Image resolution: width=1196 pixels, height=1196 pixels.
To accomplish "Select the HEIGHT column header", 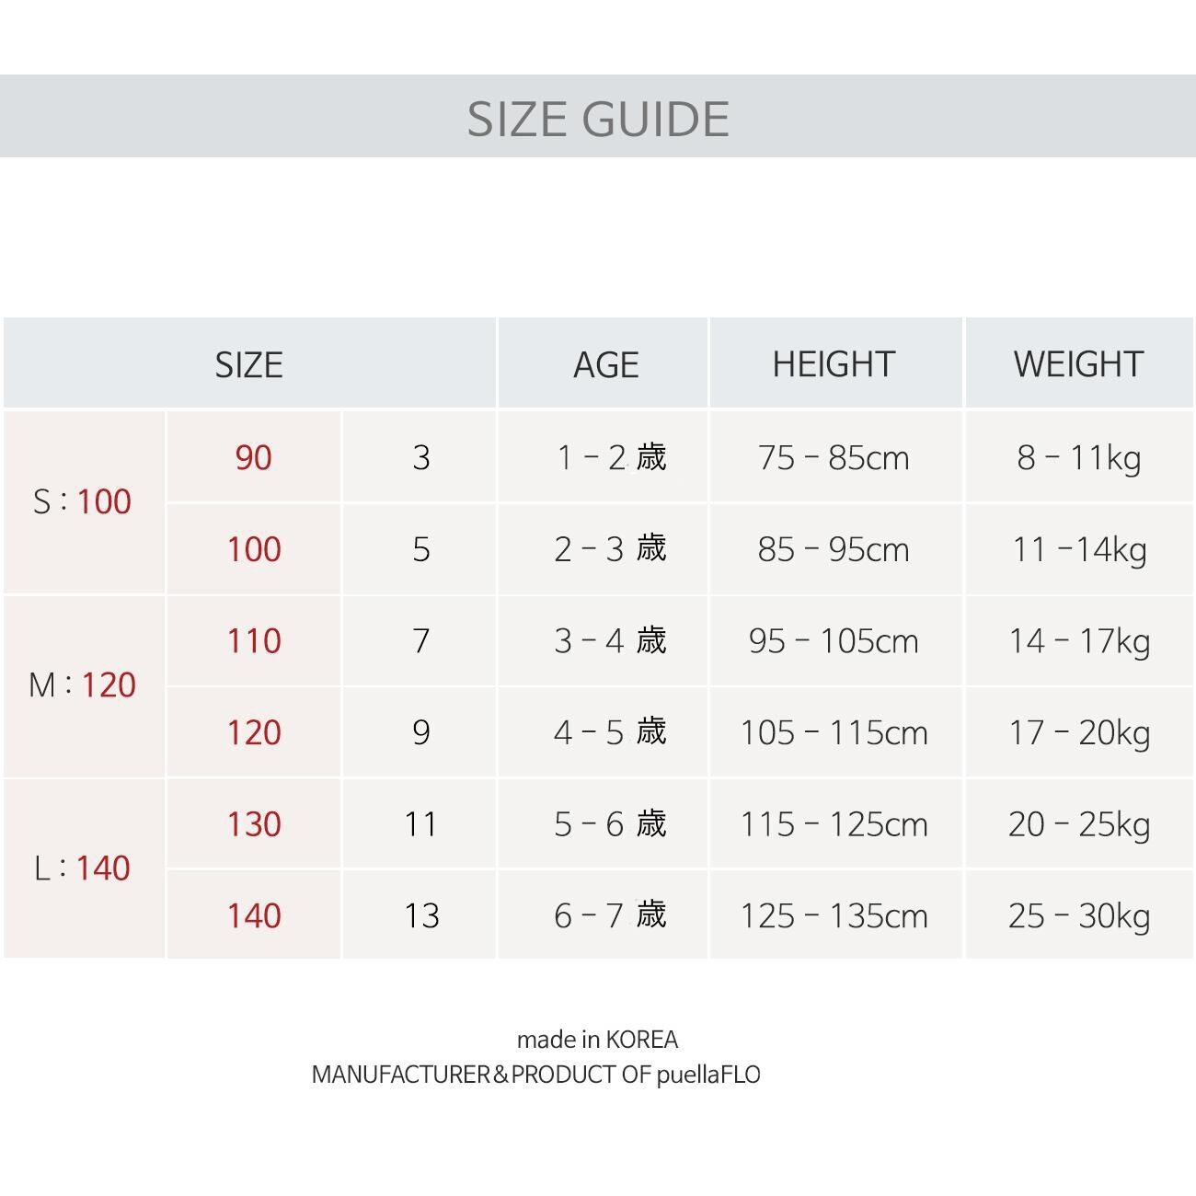I will [x=834, y=364].
